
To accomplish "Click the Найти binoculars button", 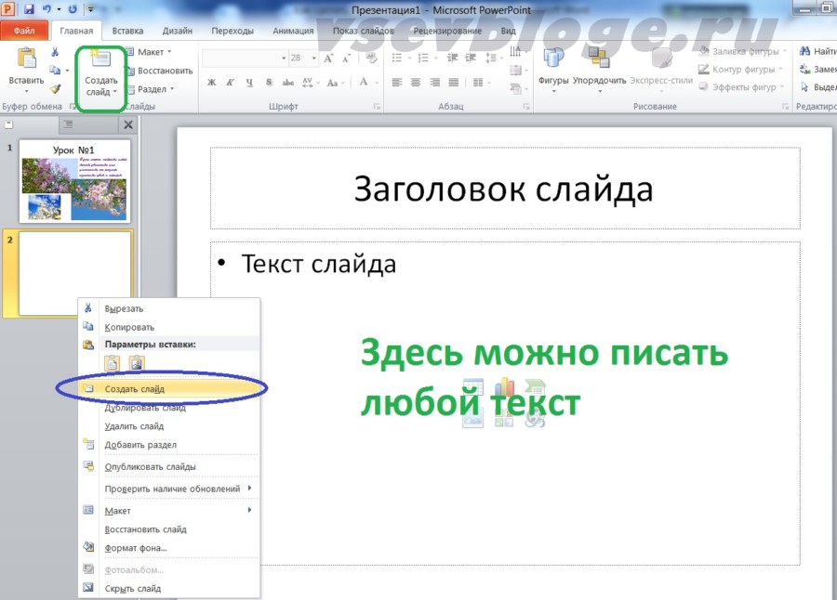I will pyautogui.click(x=817, y=51).
